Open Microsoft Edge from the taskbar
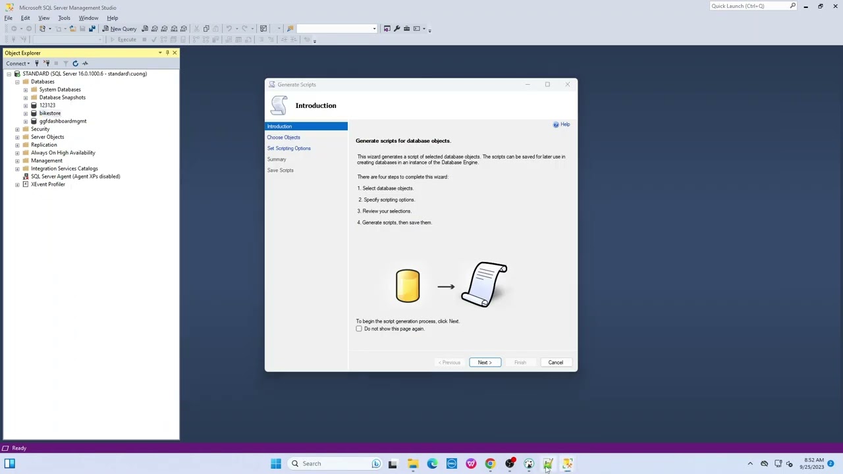This screenshot has width=843, height=474. coord(432,463)
